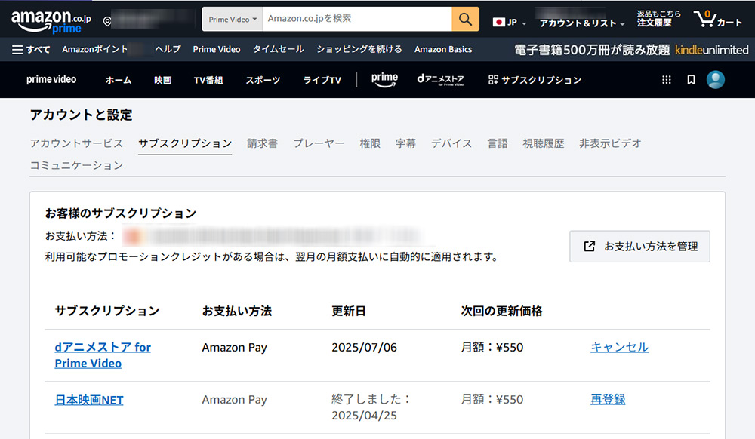Click the Amazon.co.jp prime logo

click(x=51, y=22)
